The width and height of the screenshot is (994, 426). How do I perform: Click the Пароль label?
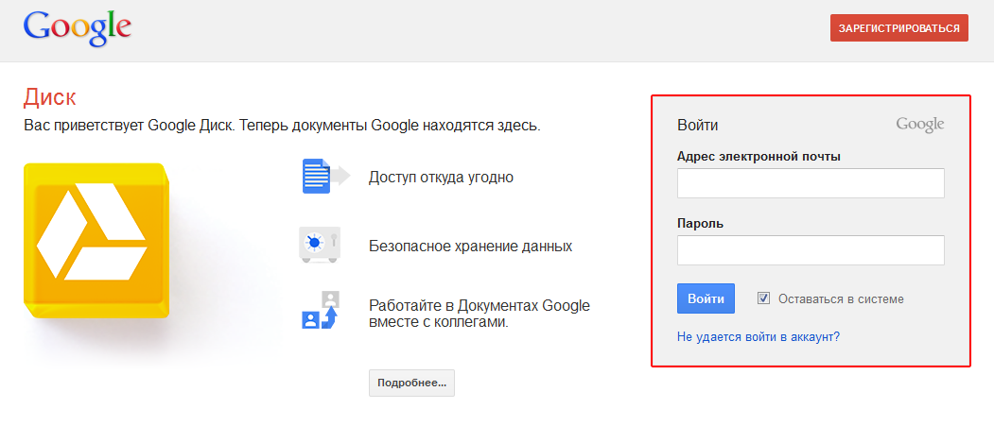(x=701, y=224)
